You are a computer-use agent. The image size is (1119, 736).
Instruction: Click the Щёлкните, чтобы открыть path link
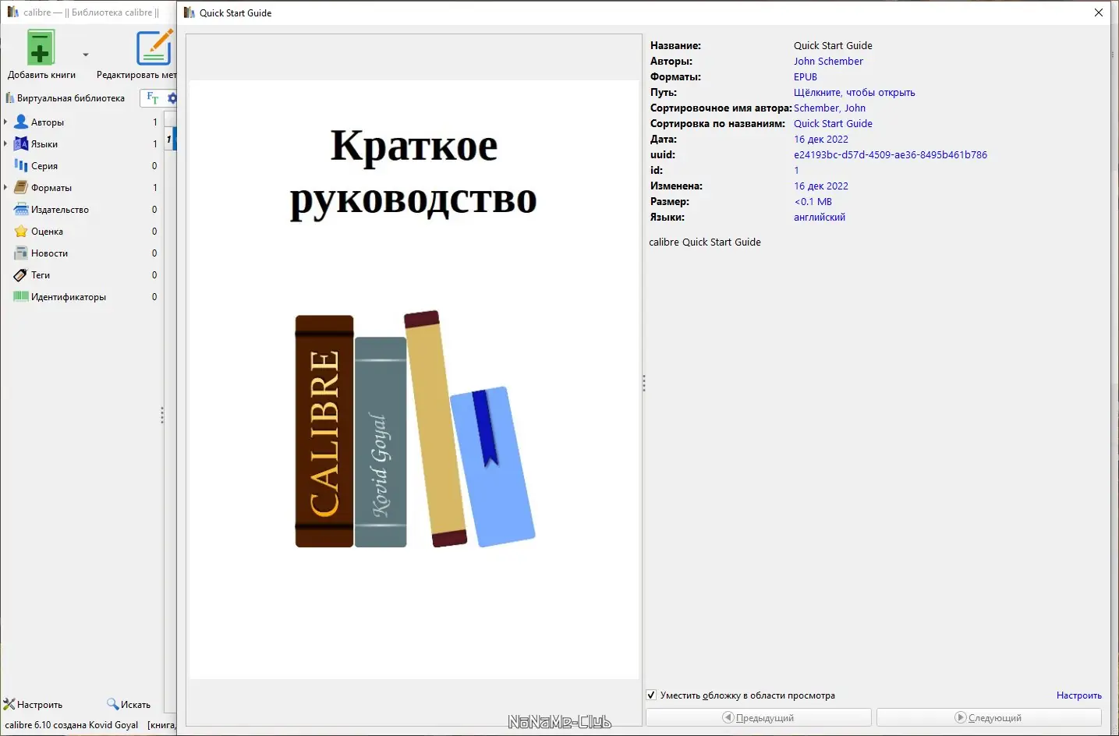(855, 92)
